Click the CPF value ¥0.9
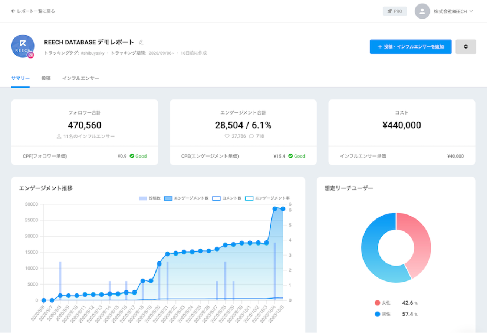 coord(122,156)
